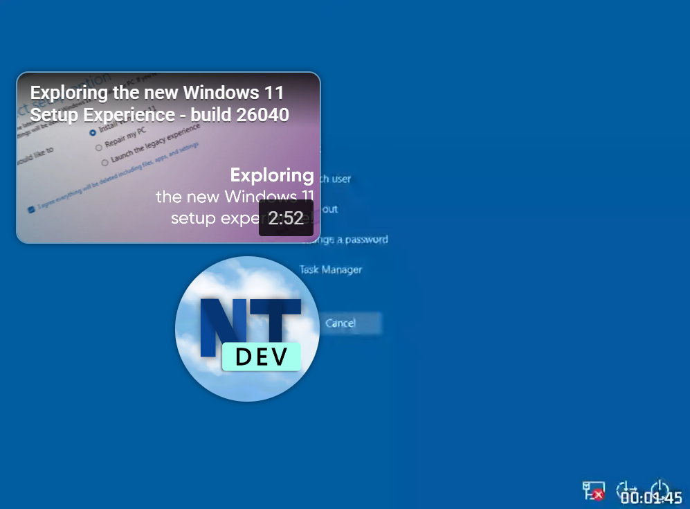Choose Task Manager from the security options
Viewport: 690px width, 509px height.
pyautogui.click(x=331, y=269)
